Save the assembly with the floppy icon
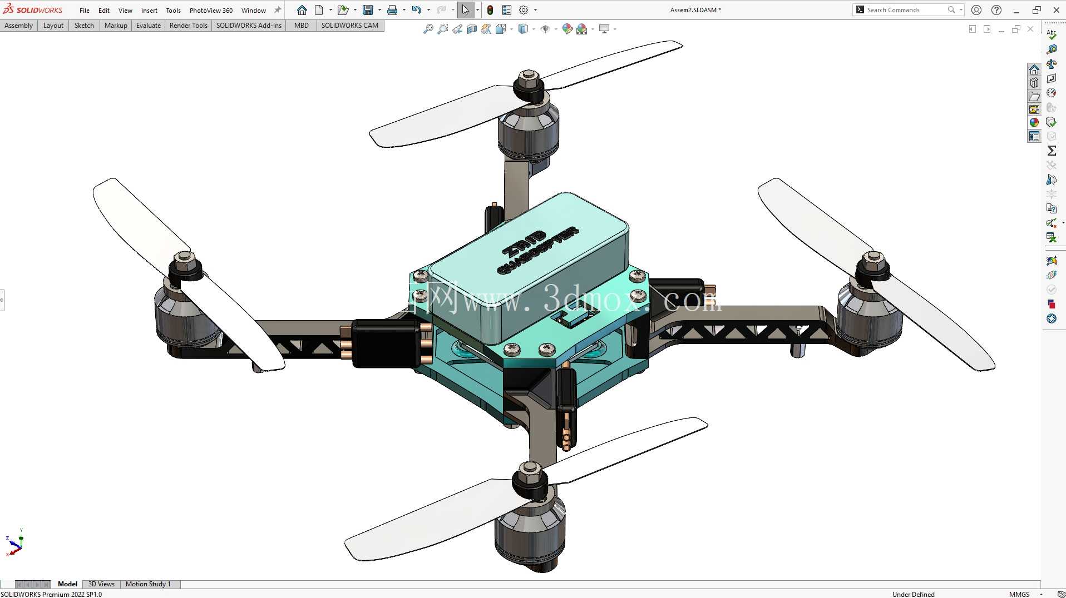This screenshot has height=598, width=1066. click(x=368, y=10)
